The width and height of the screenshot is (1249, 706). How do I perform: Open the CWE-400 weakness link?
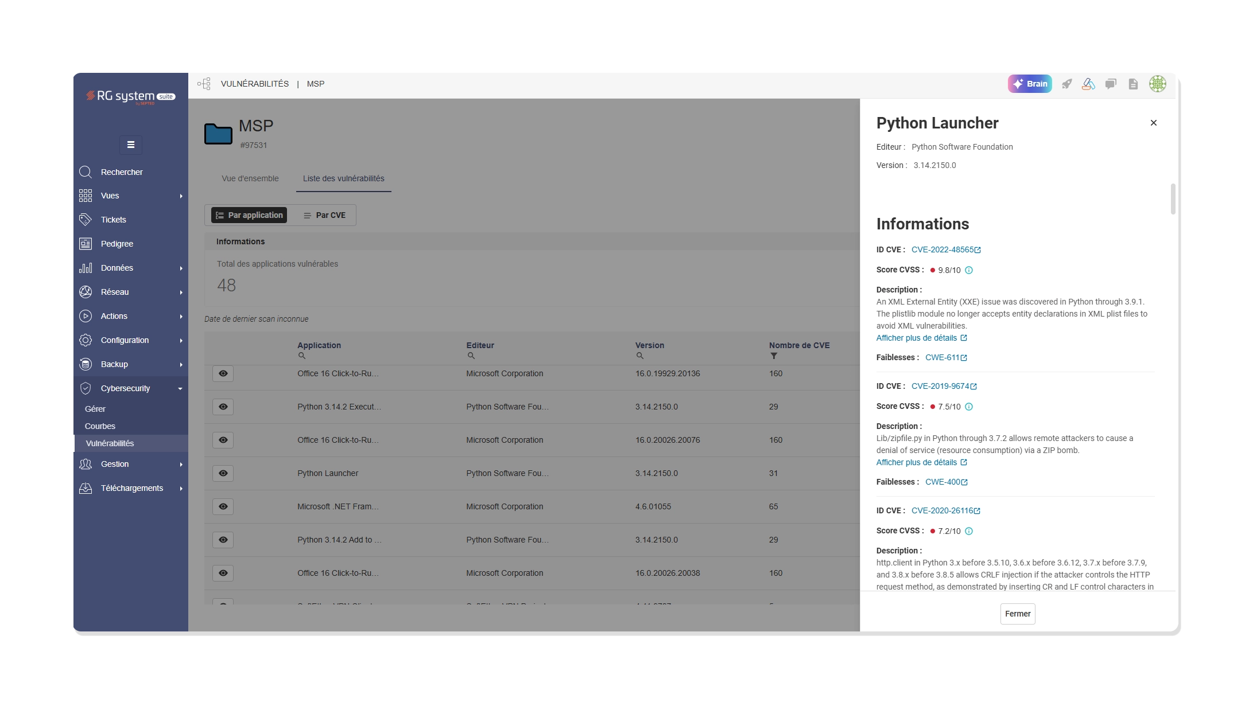[947, 482]
